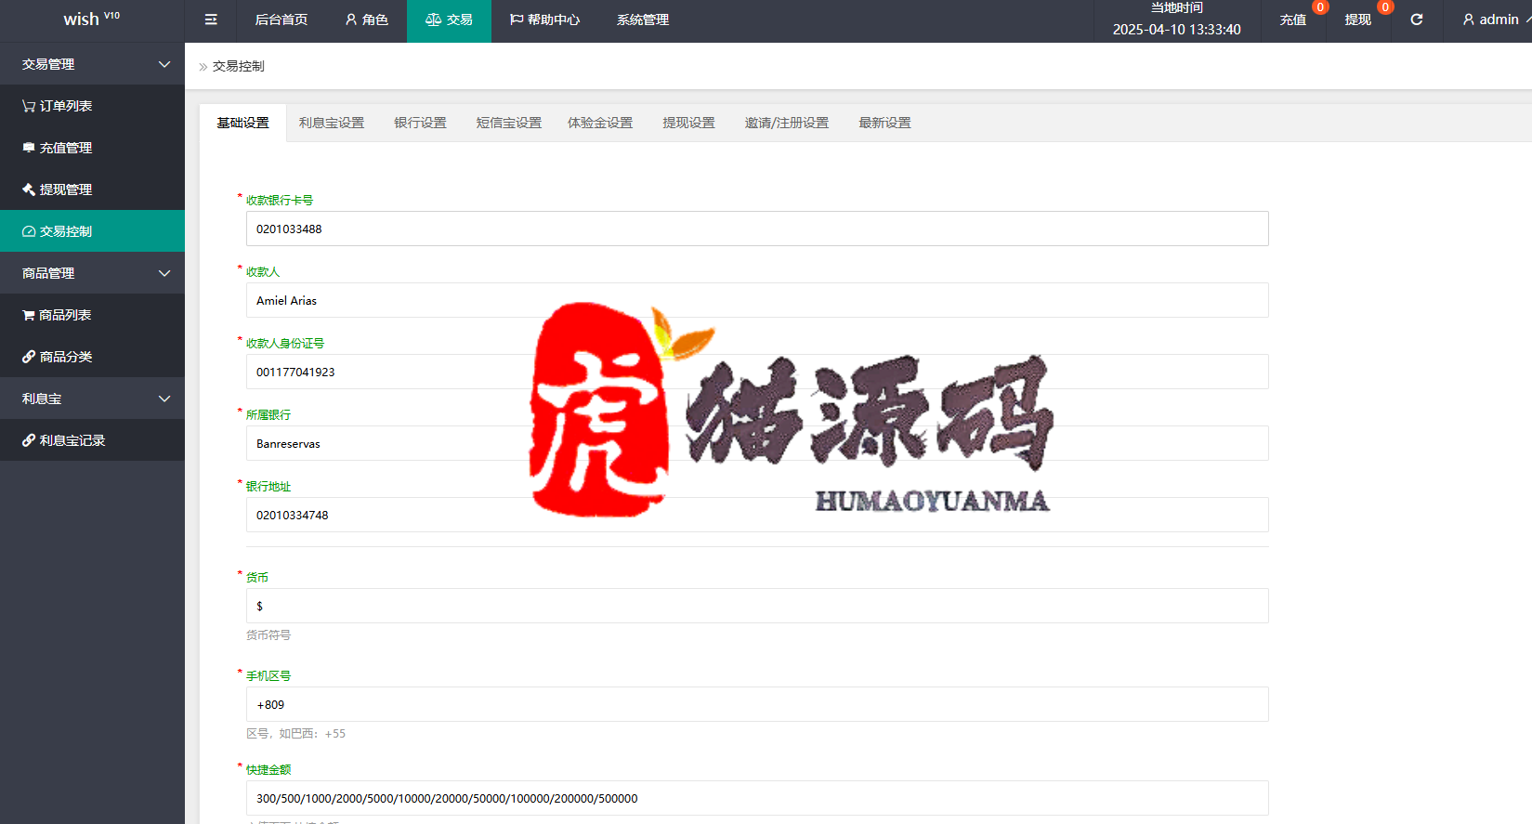Open 订单列表 in the sidebar
This screenshot has width=1532, height=824.
pos(92,106)
